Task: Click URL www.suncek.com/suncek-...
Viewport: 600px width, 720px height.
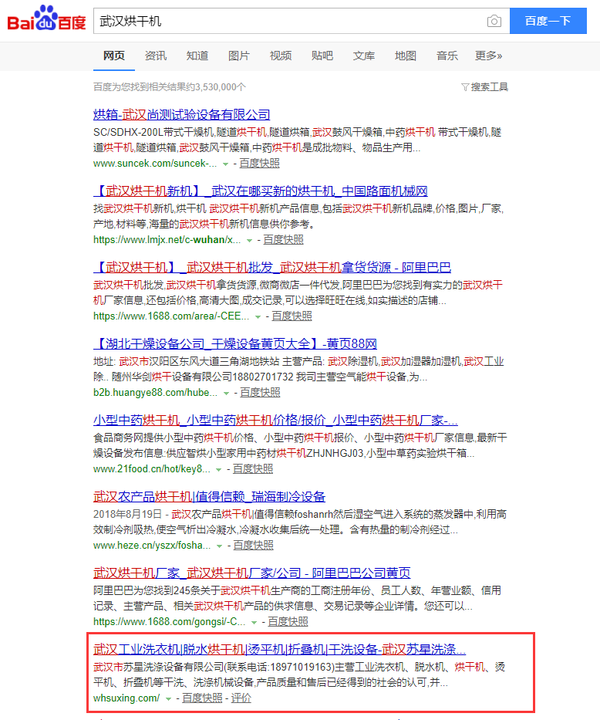Action: (155, 164)
